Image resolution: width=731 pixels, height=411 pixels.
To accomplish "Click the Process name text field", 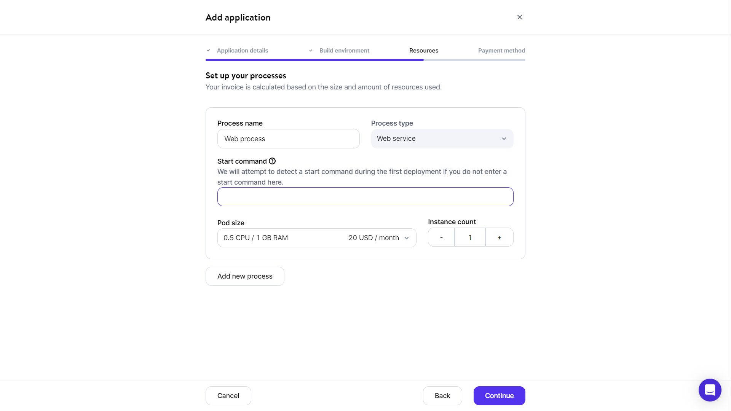I will pos(288,139).
